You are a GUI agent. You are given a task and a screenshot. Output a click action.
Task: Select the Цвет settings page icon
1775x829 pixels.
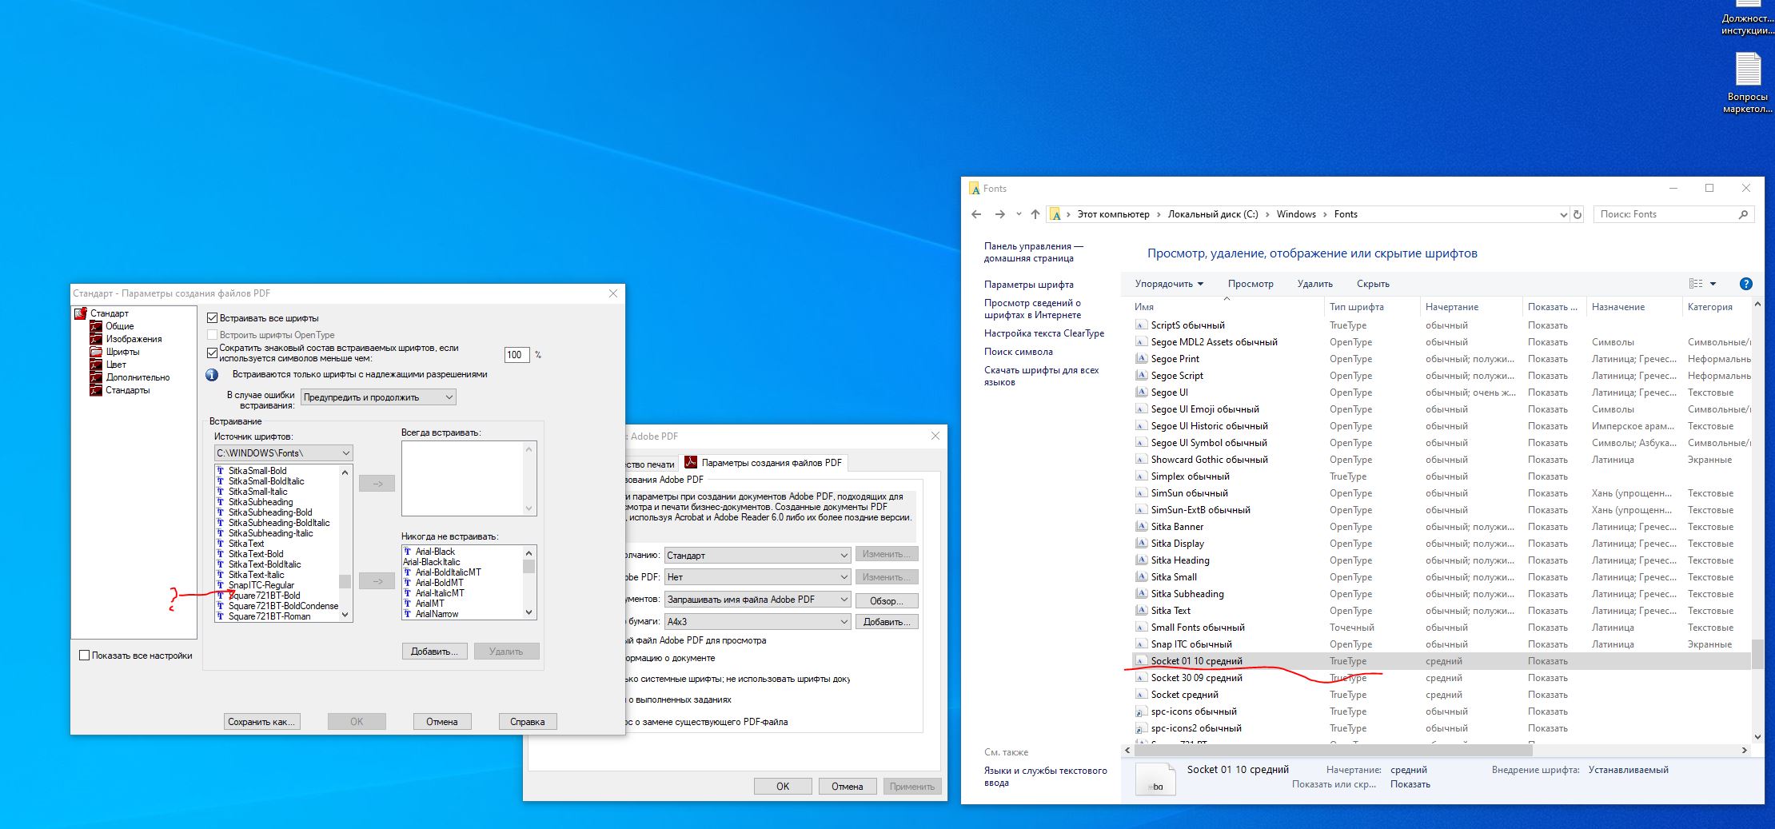98,364
